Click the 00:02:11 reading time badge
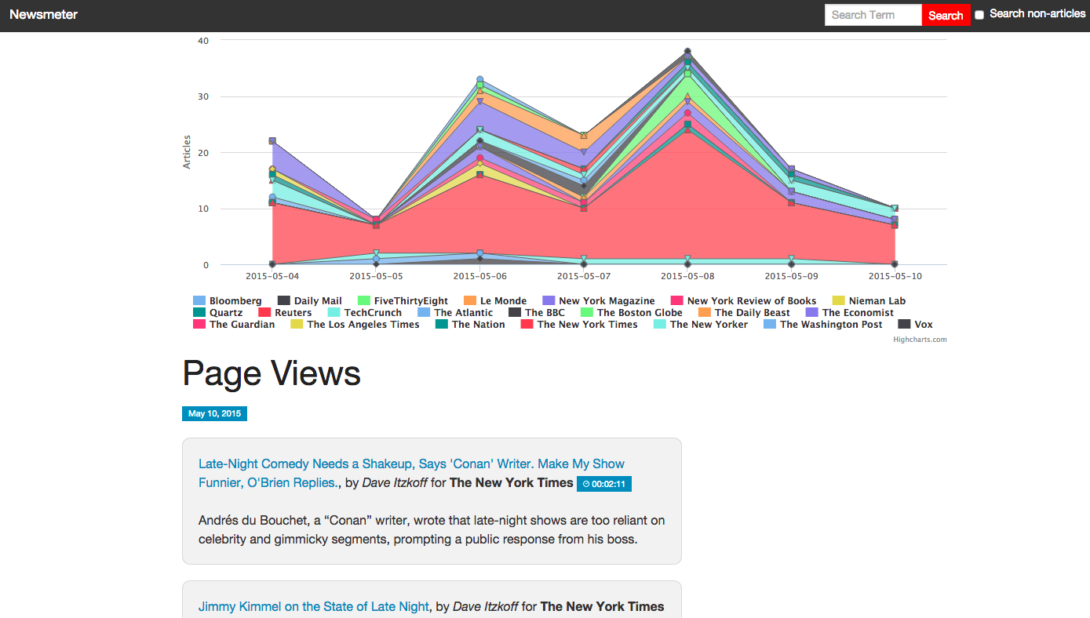1090x618 pixels. 604,484
